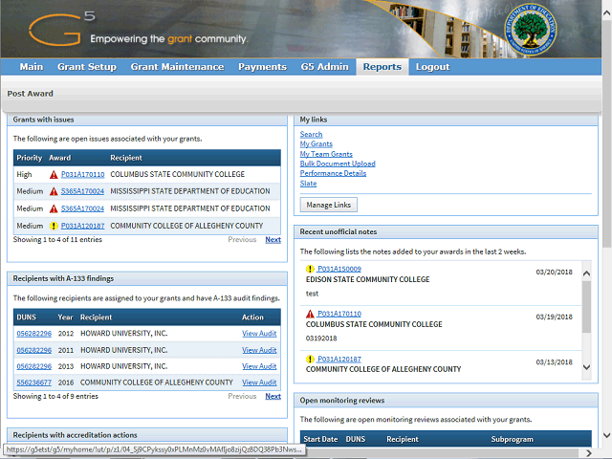This screenshot has width=612, height=459.
Task: Click yellow alert icon beside note dated 03/13/2018
Action: pos(310,359)
